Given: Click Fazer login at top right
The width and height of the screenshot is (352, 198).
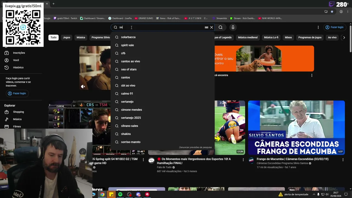Looking at the screenshot, I should (334, 27).
